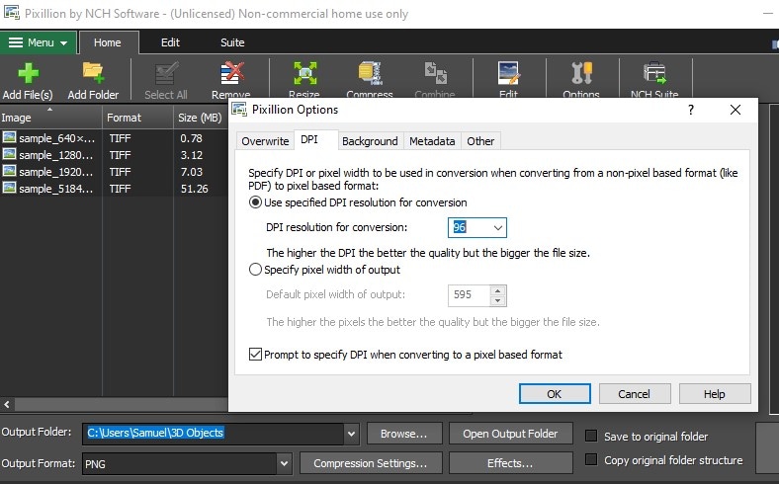This screenshot has height=484, width=779.
Task: Click the file icon for sample_5184 row
Action: click(x=9, y=188)
